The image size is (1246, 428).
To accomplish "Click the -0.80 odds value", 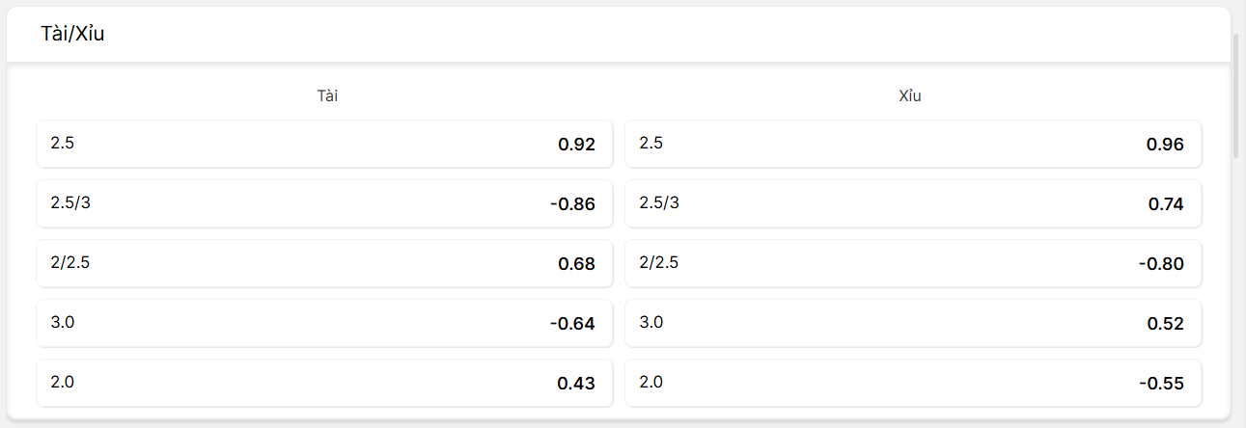I will [x=1161, y=264].
